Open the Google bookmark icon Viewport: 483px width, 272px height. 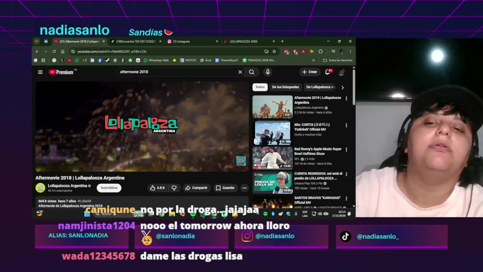(x=54, y=60)
